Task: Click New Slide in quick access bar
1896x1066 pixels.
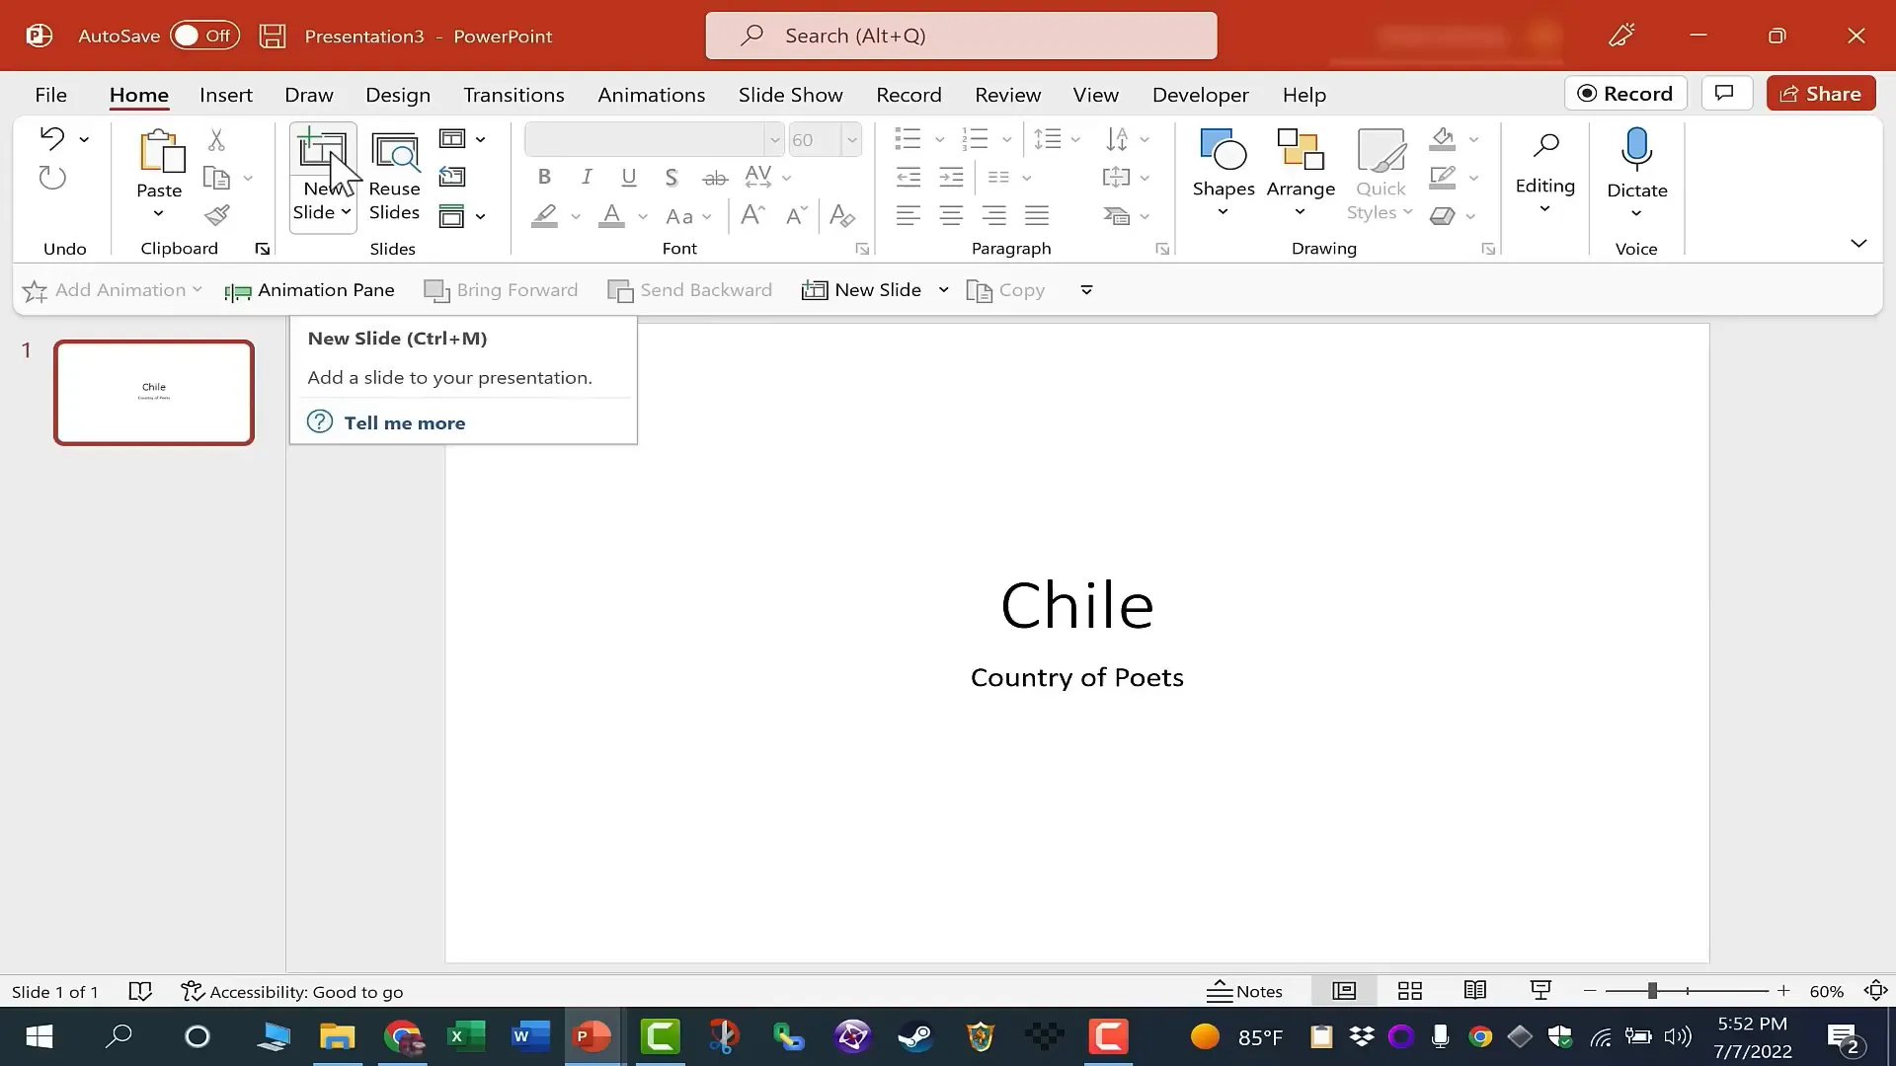Action: click(x=862, y=290)
